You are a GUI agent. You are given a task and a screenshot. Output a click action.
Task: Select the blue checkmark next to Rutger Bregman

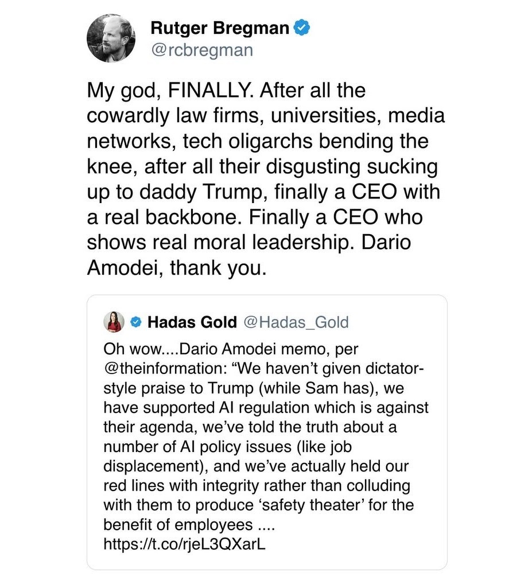(x=302, y=27)
